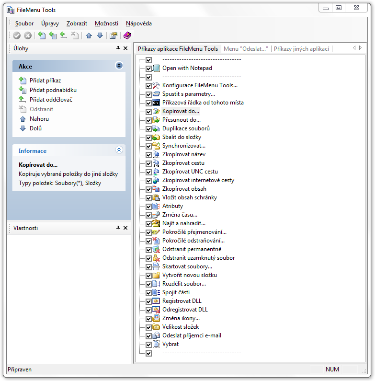375x381 pixels.
Task: Switch to Příkazy jiných aplikací tab
Action: coord(301,49)
